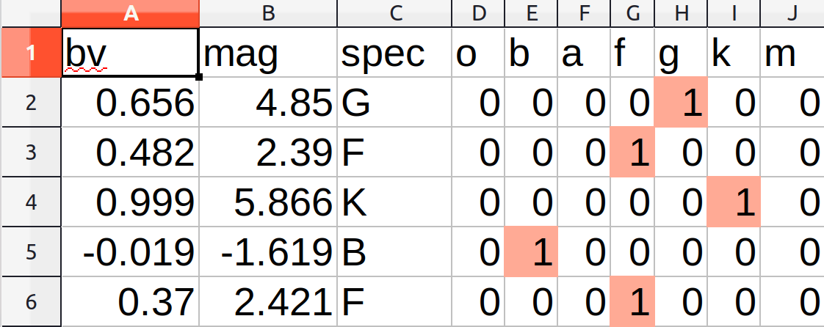The height and width of the screenshot is (327, 824).
Task: Select the cell showing 5.866
Action: (268, 202)
